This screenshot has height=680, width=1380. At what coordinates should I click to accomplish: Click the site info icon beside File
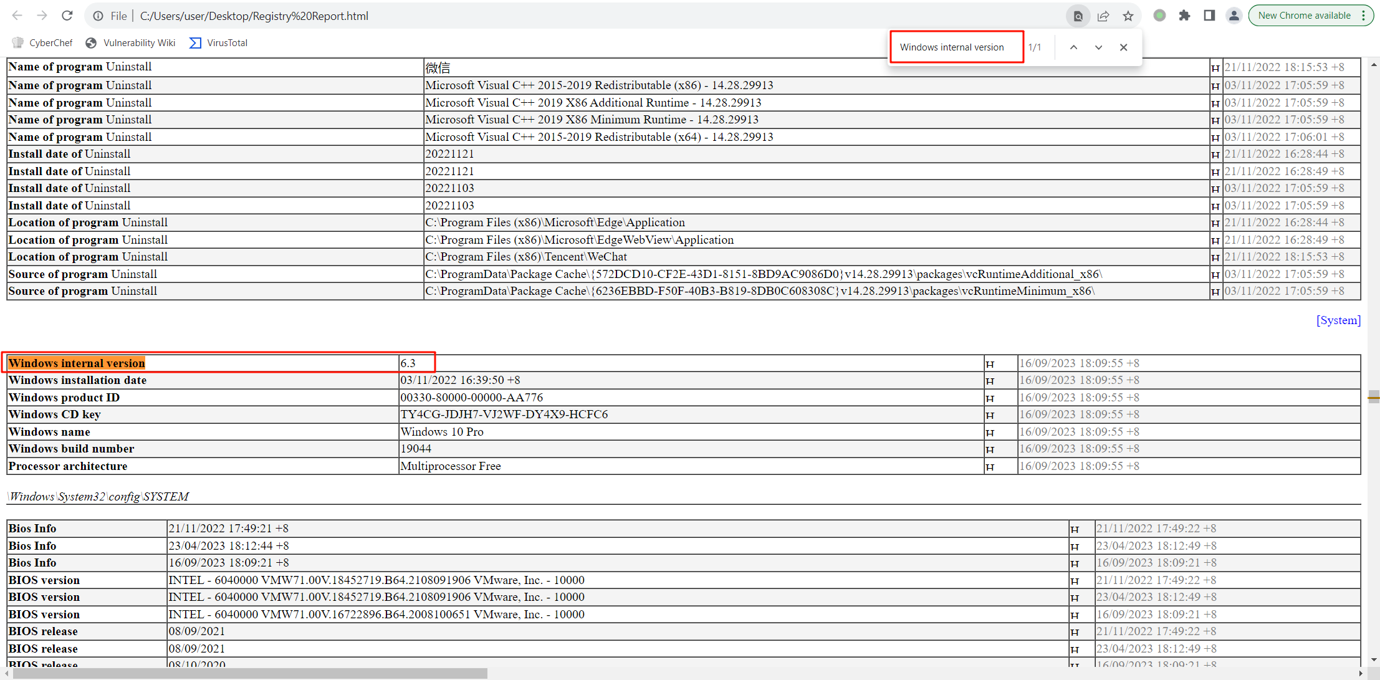pos(98,16)
